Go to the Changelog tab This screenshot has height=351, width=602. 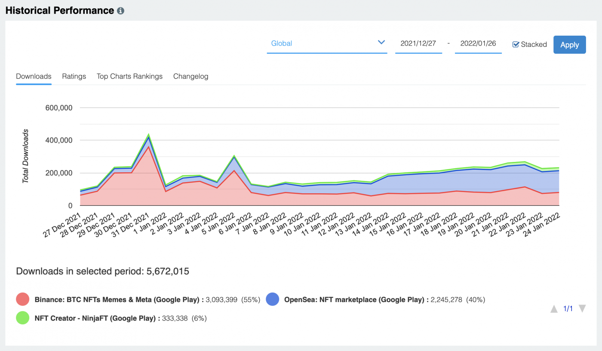point(190,76)
